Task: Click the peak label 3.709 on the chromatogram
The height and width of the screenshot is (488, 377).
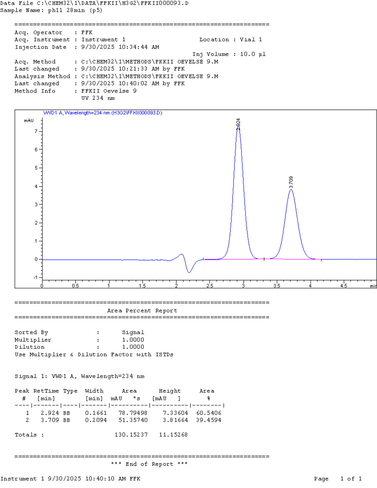Action: 291,182
